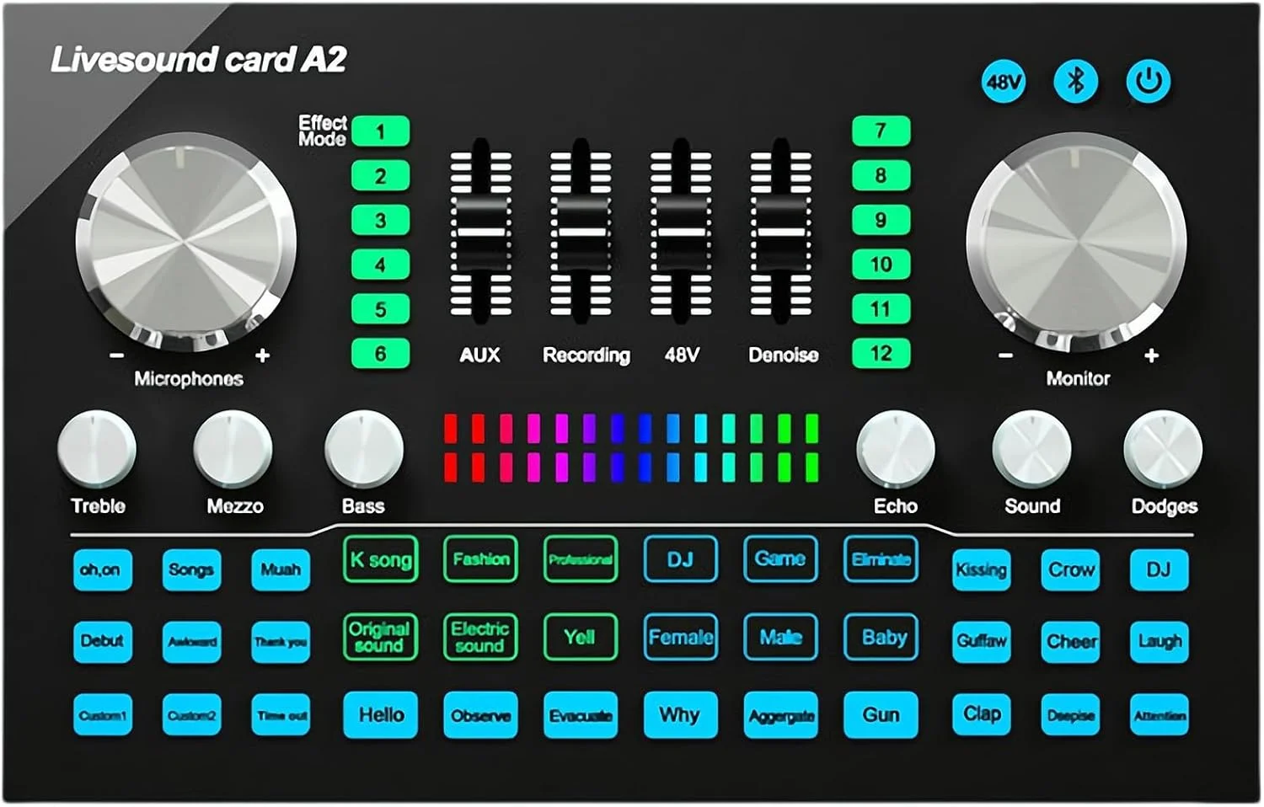Image resolution: width=1264 pixels, height=807 pixels.
Task: Click the large Monitor volume knob
Action: pos(1076,242)
